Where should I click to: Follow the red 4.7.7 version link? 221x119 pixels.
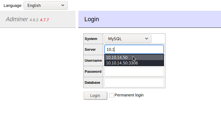[x=45, y=20]
